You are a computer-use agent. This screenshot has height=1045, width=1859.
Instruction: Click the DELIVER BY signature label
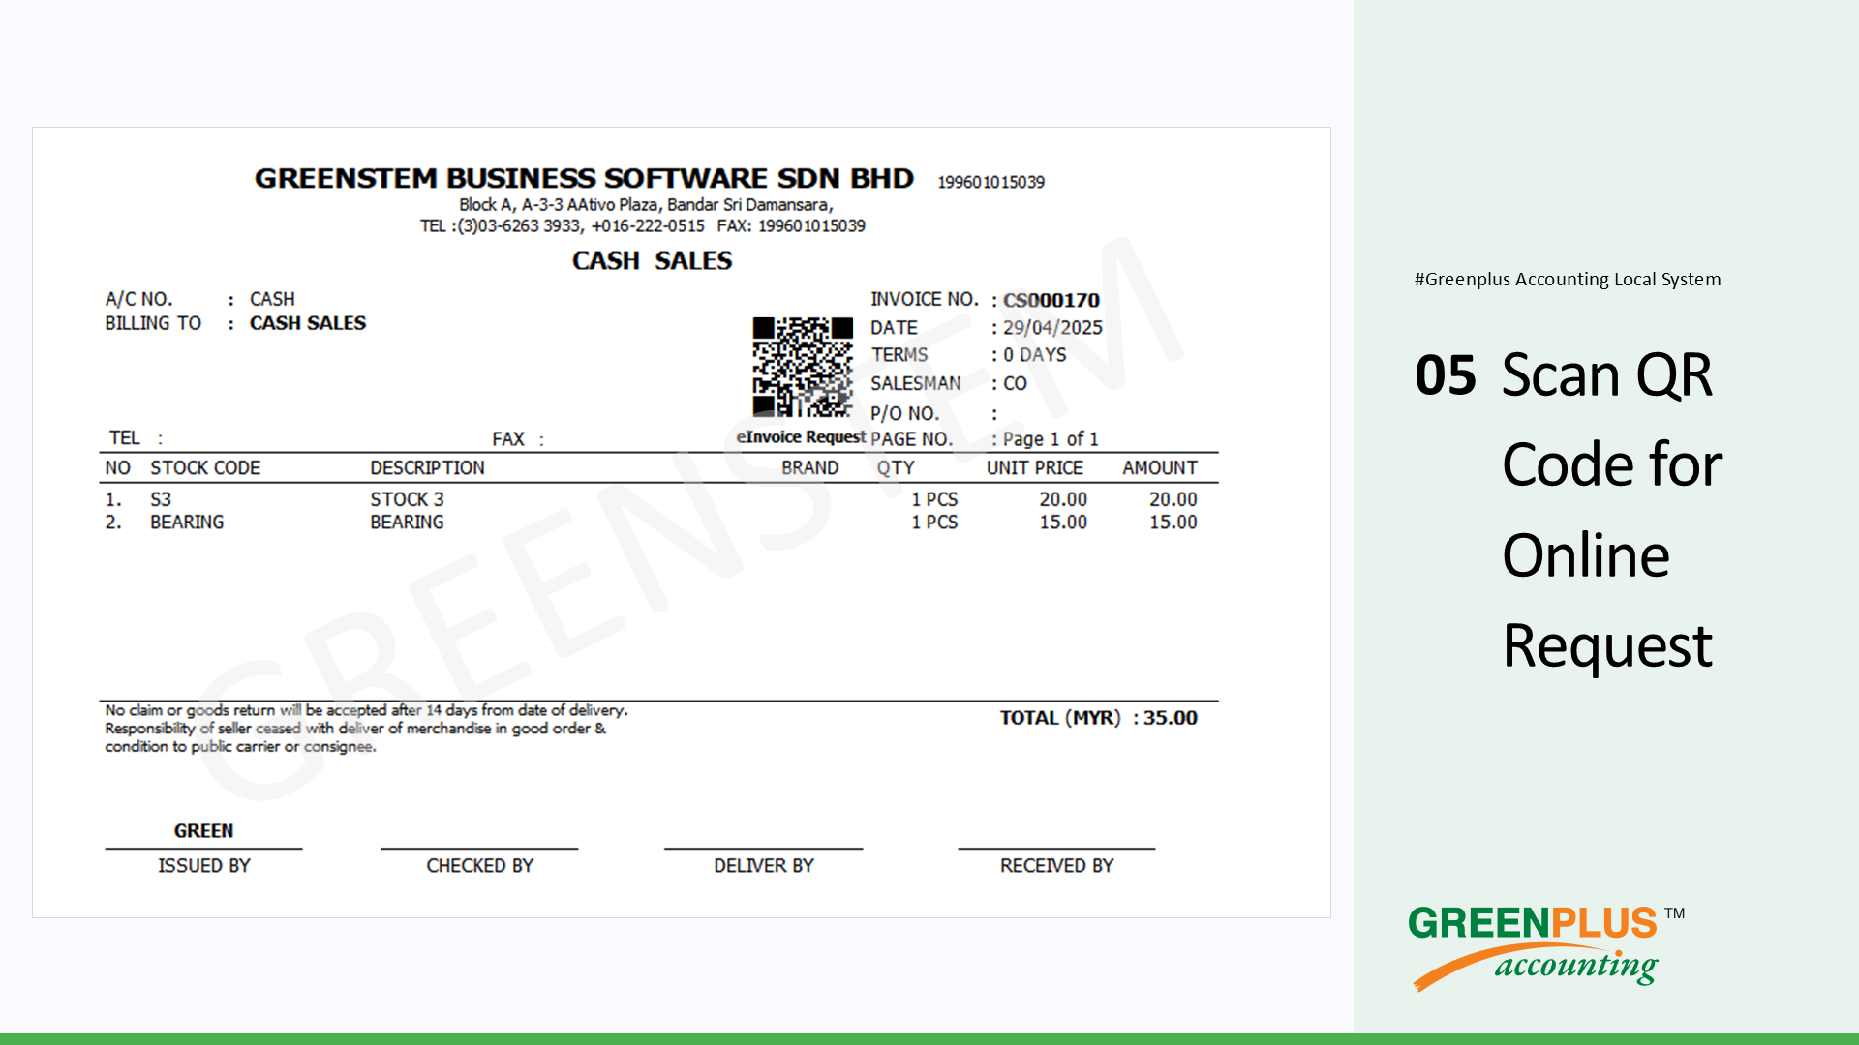[x=764, y=866]
